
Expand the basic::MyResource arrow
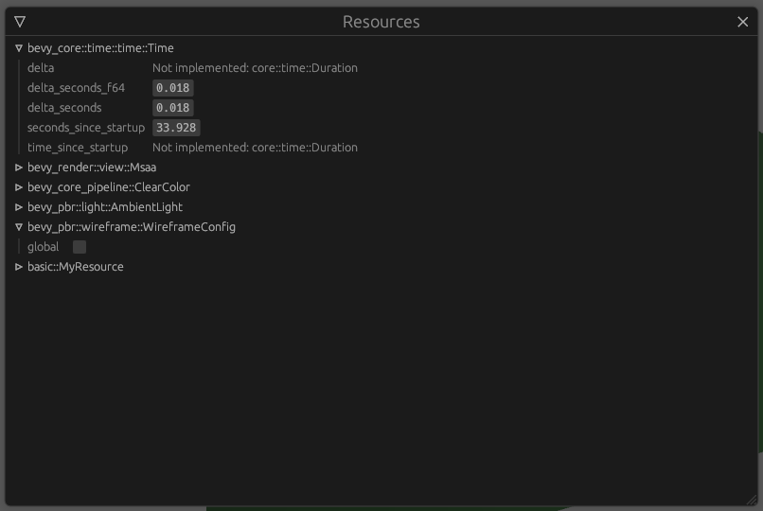[19, 267]
